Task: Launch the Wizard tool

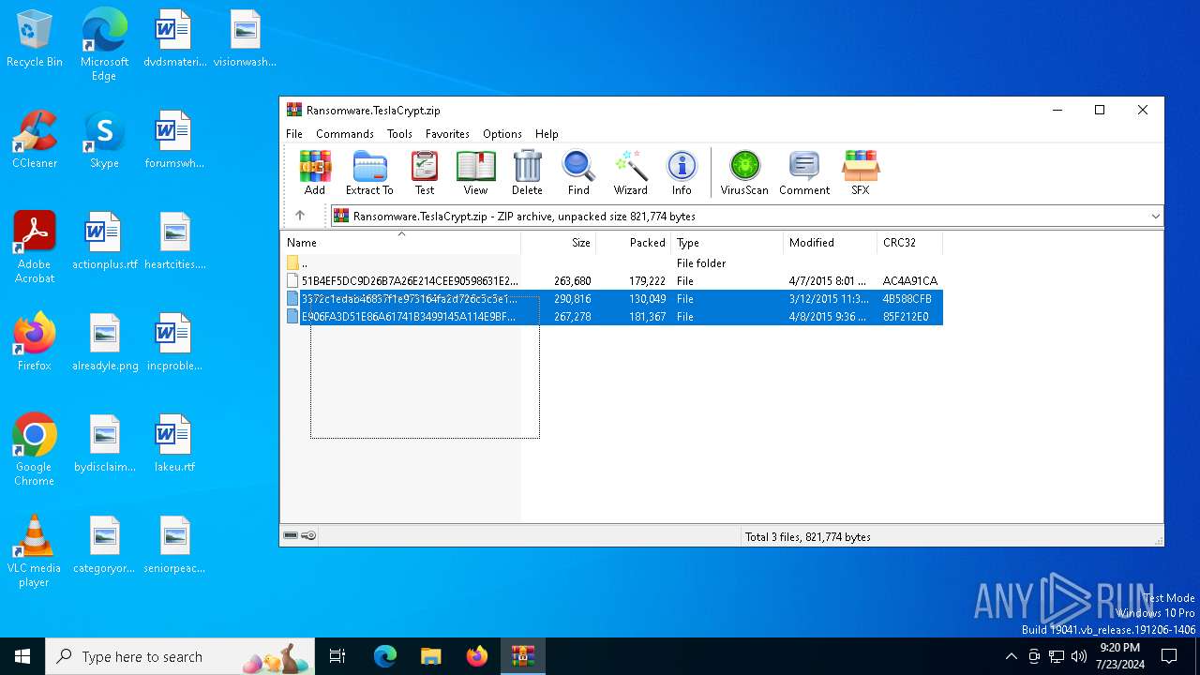Action: pos(631,172)
